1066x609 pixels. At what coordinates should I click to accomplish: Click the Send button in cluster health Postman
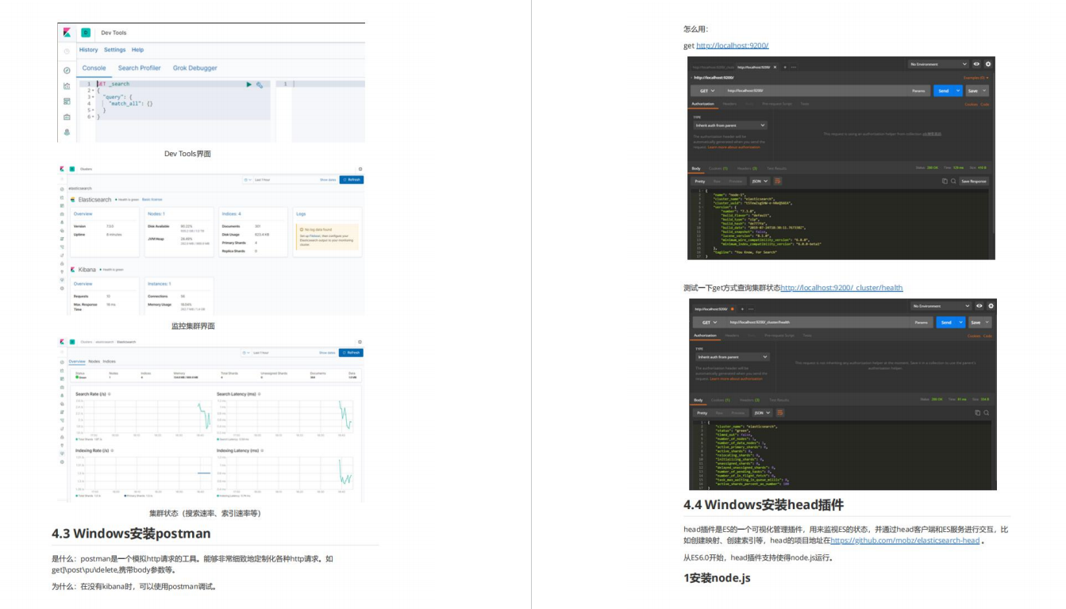coord(946,322)
